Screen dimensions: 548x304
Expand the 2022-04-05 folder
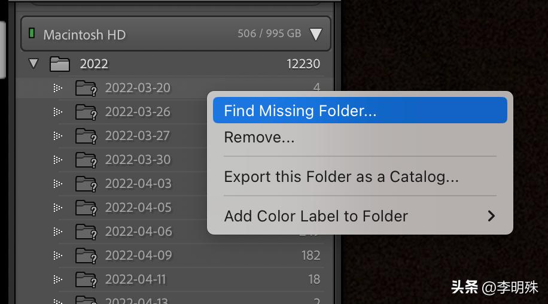coord(57,208)
